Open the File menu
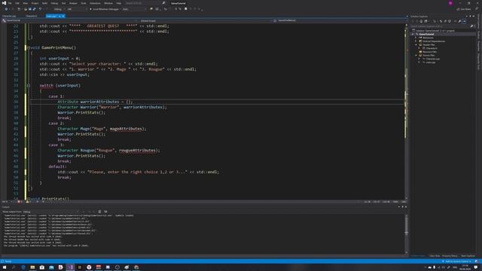Viewport: 482px width, 271px height. click(10, 3)
